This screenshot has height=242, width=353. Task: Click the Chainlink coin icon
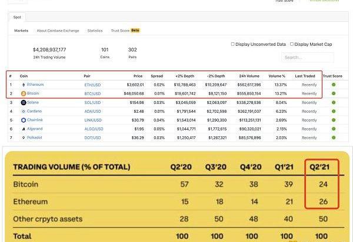pyautogui.click(x=24, y=120)
